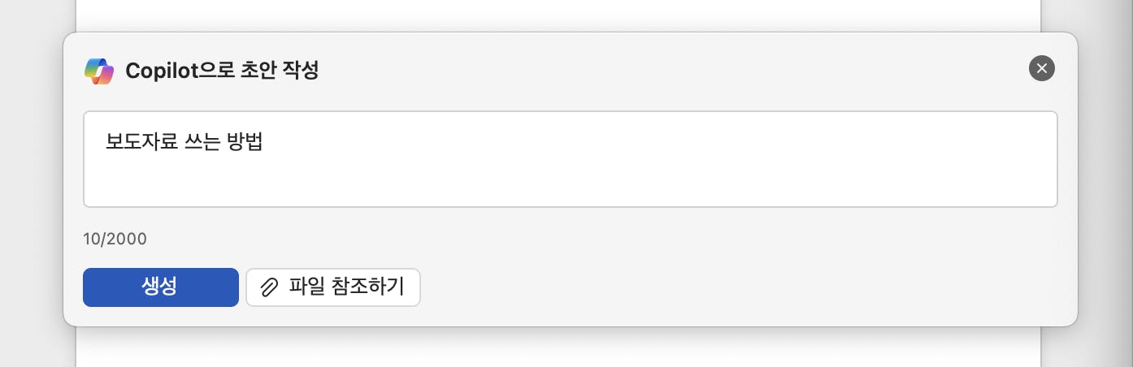Click the dialog title Copilot으로 초안 작성
Image resolution: width=1133 pixels, height=367 pixels.
(x=222, y=71)
